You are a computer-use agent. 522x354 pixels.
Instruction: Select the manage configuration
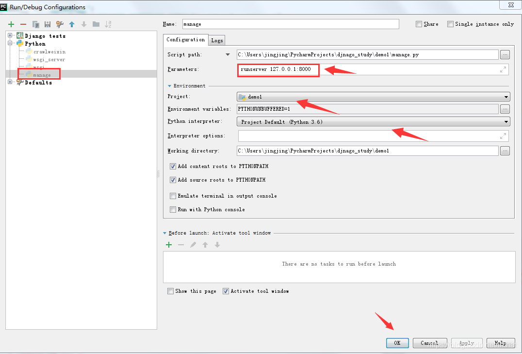click(x=42, y=75)
